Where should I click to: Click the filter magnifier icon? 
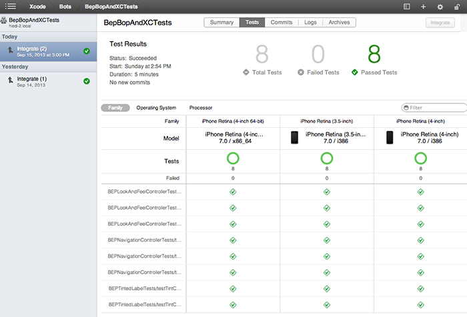[406, 108]
